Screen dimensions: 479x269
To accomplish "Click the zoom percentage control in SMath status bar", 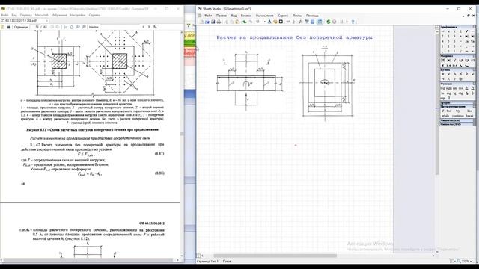I will 466,261.
